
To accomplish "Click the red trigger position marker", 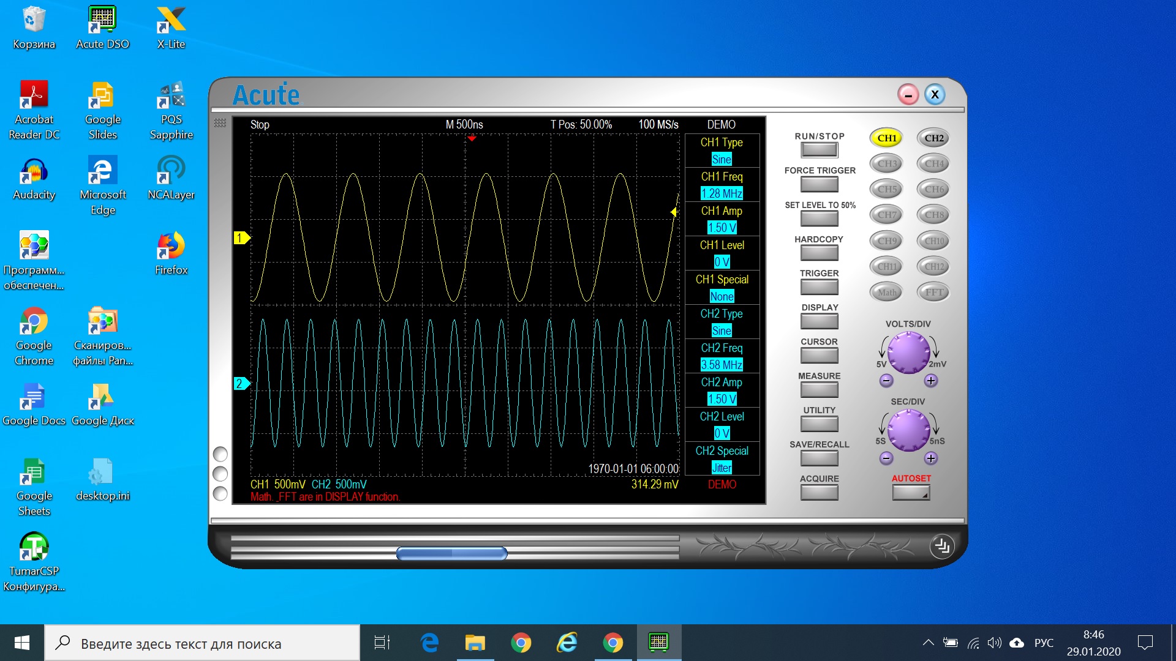I will [x=472, y=138].
